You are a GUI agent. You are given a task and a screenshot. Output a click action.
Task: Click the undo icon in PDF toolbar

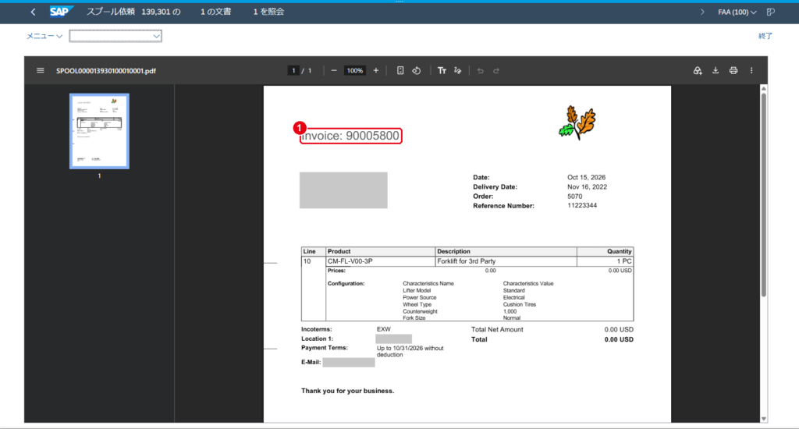[x=480, y=70]
